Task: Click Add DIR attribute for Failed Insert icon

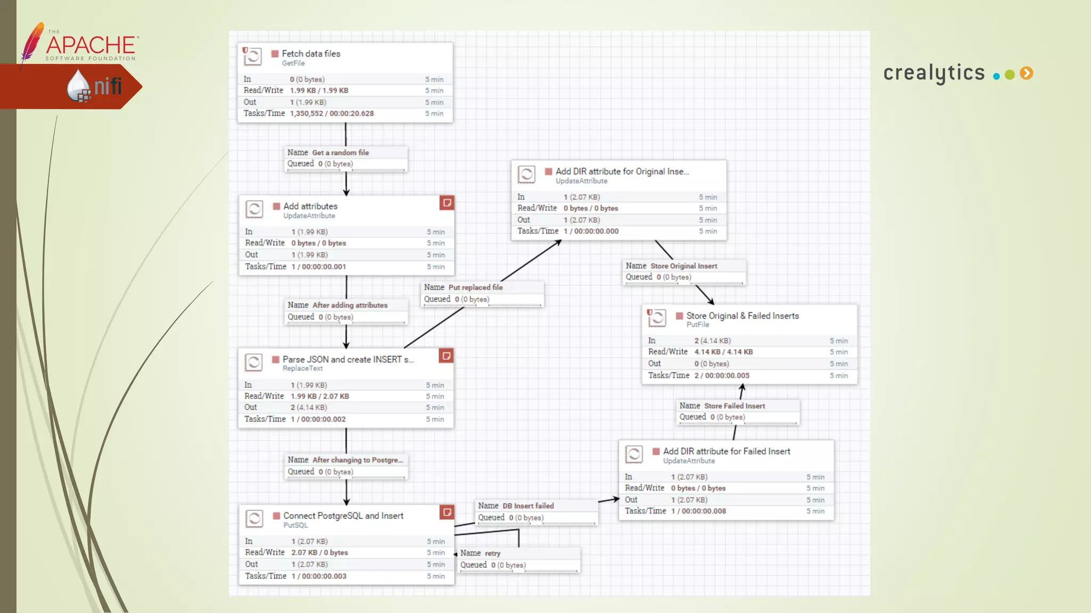Action: point(634,454)
